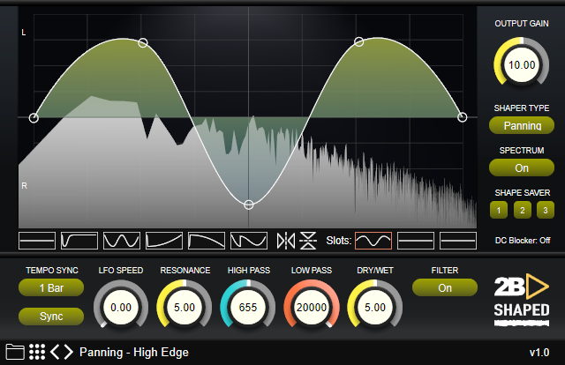This screenshot has height=365, width=565.
Task: Click the v1.0 version label
Action: 539,353
